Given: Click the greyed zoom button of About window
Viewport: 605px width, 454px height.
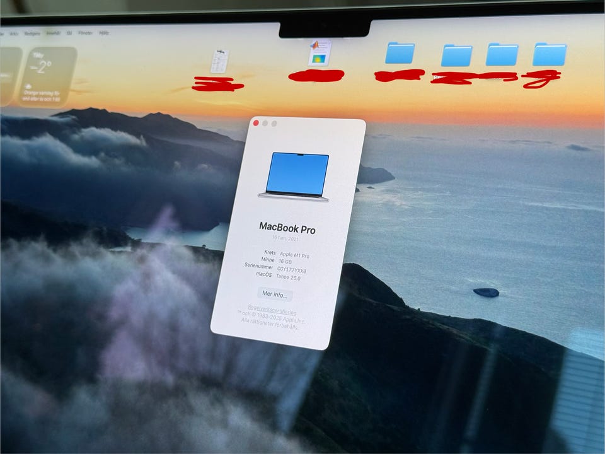Looking at the screenshot, I should [x=274, y=124].
